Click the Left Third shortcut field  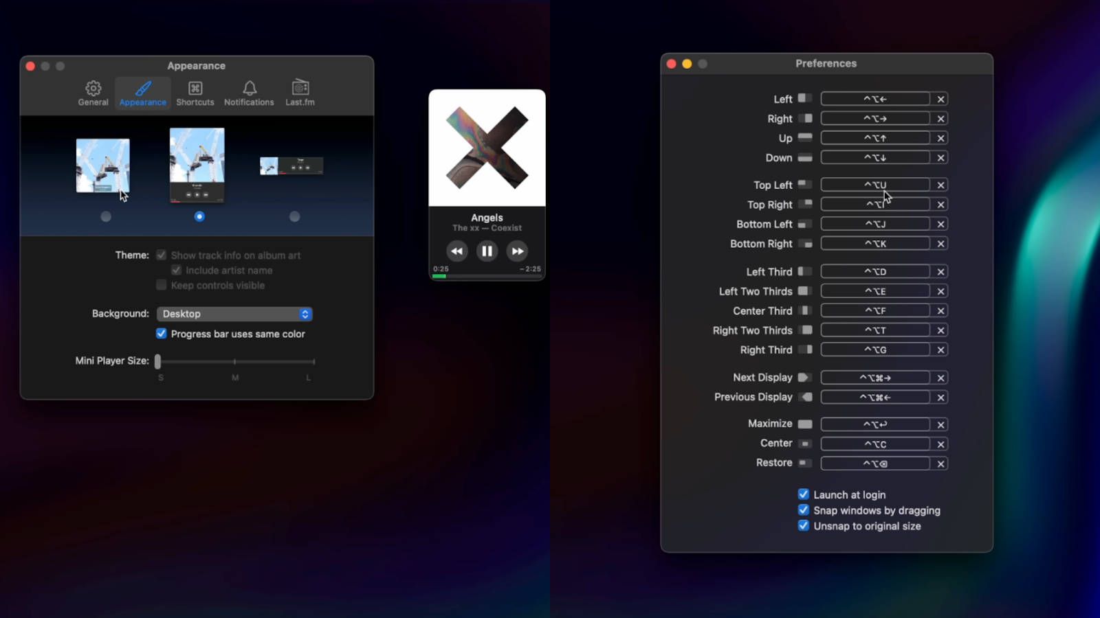tap(875, 272)
